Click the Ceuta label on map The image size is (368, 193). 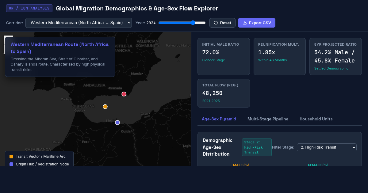pos(79,110)
